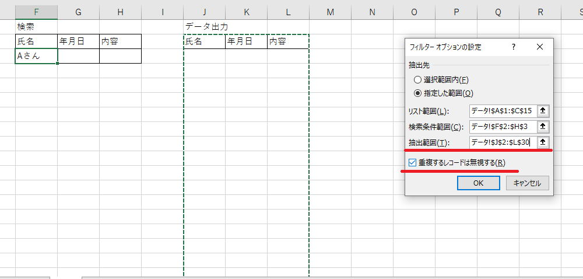Select column F header
Screen dimensions: 583x279
coord(36,12)
